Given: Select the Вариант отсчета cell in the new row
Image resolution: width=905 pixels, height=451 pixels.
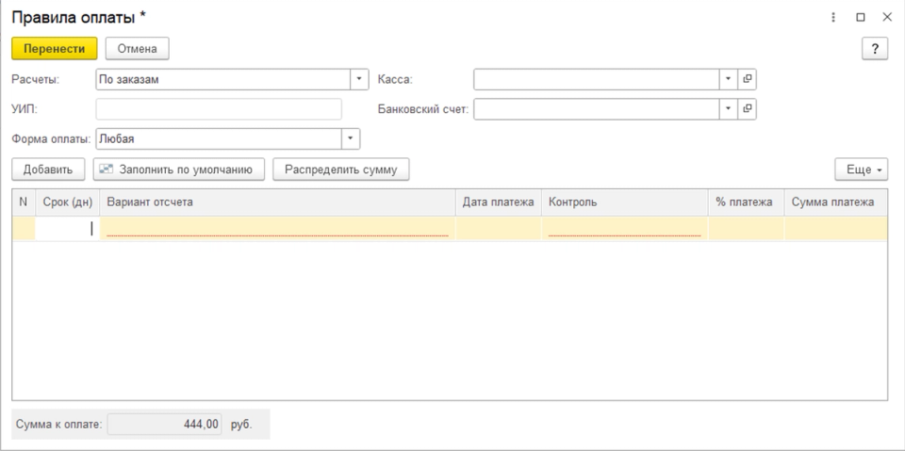Looking at the screenshot, I should pyautogui.click(x=277, y=229).
